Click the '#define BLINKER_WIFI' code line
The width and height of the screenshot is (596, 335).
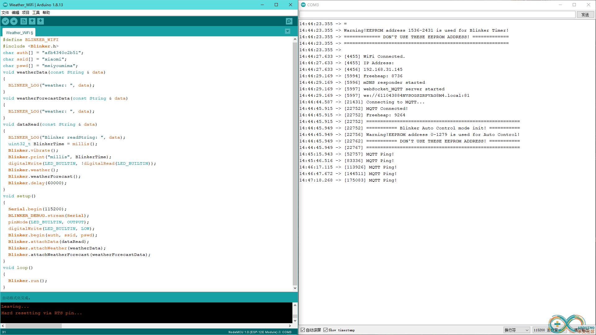click(x=31, y=40)
